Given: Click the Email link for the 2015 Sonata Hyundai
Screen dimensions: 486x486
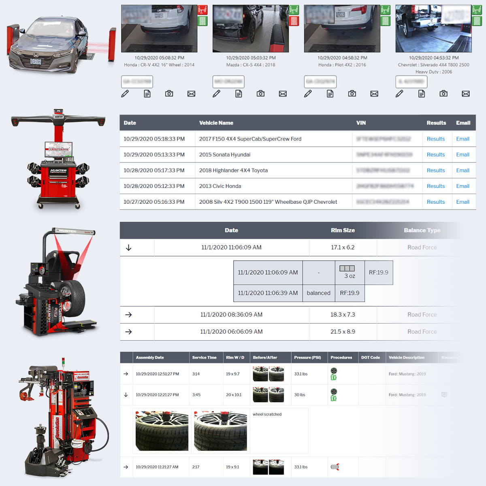Looking at the screenshot, I should (x=463, y=155).
